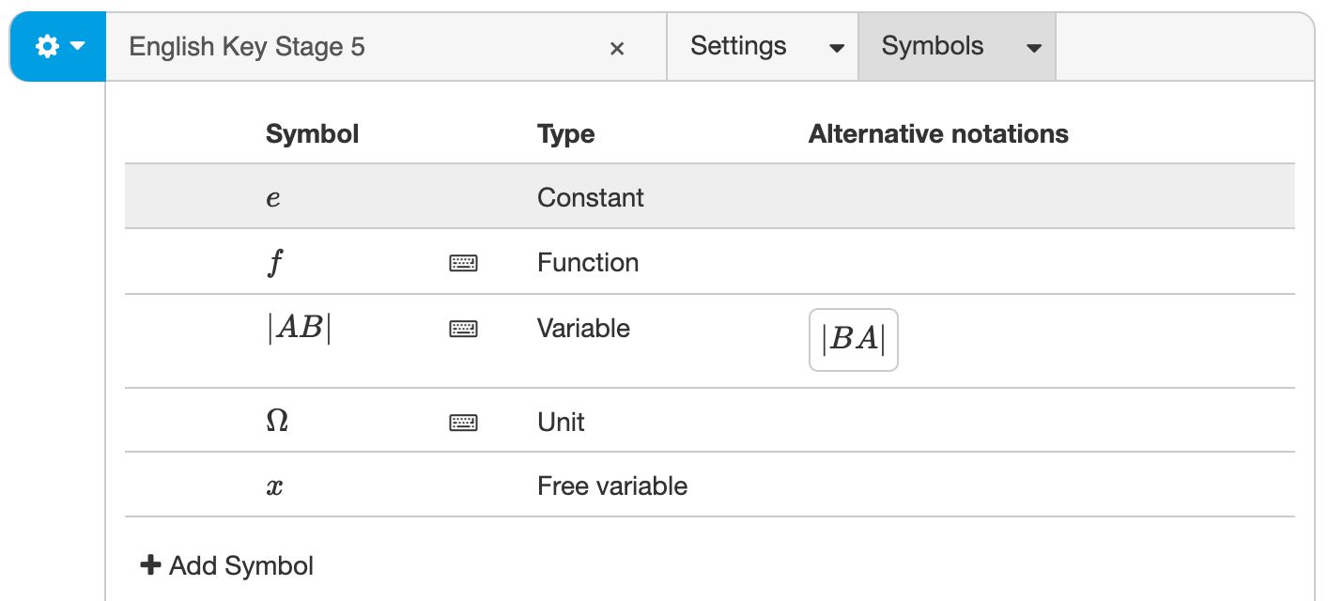Click the blue gear settings icon
The width and height of the screenshot is (1328, 601).
click(47, 46)
